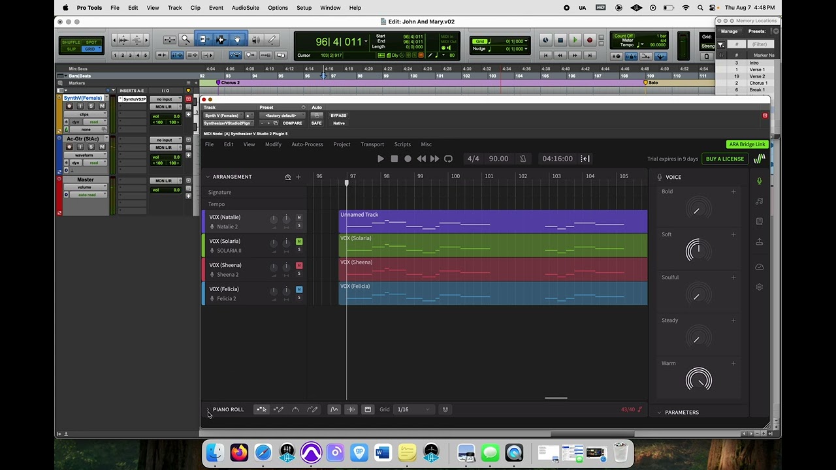Screen dimensions: 836x470
Task: Add a new track with arrangement plus
Action: tap(298, 177)
